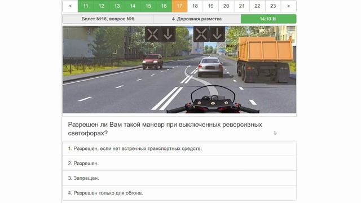Jump to question 18
361x203 pixels.
[195, 6]
